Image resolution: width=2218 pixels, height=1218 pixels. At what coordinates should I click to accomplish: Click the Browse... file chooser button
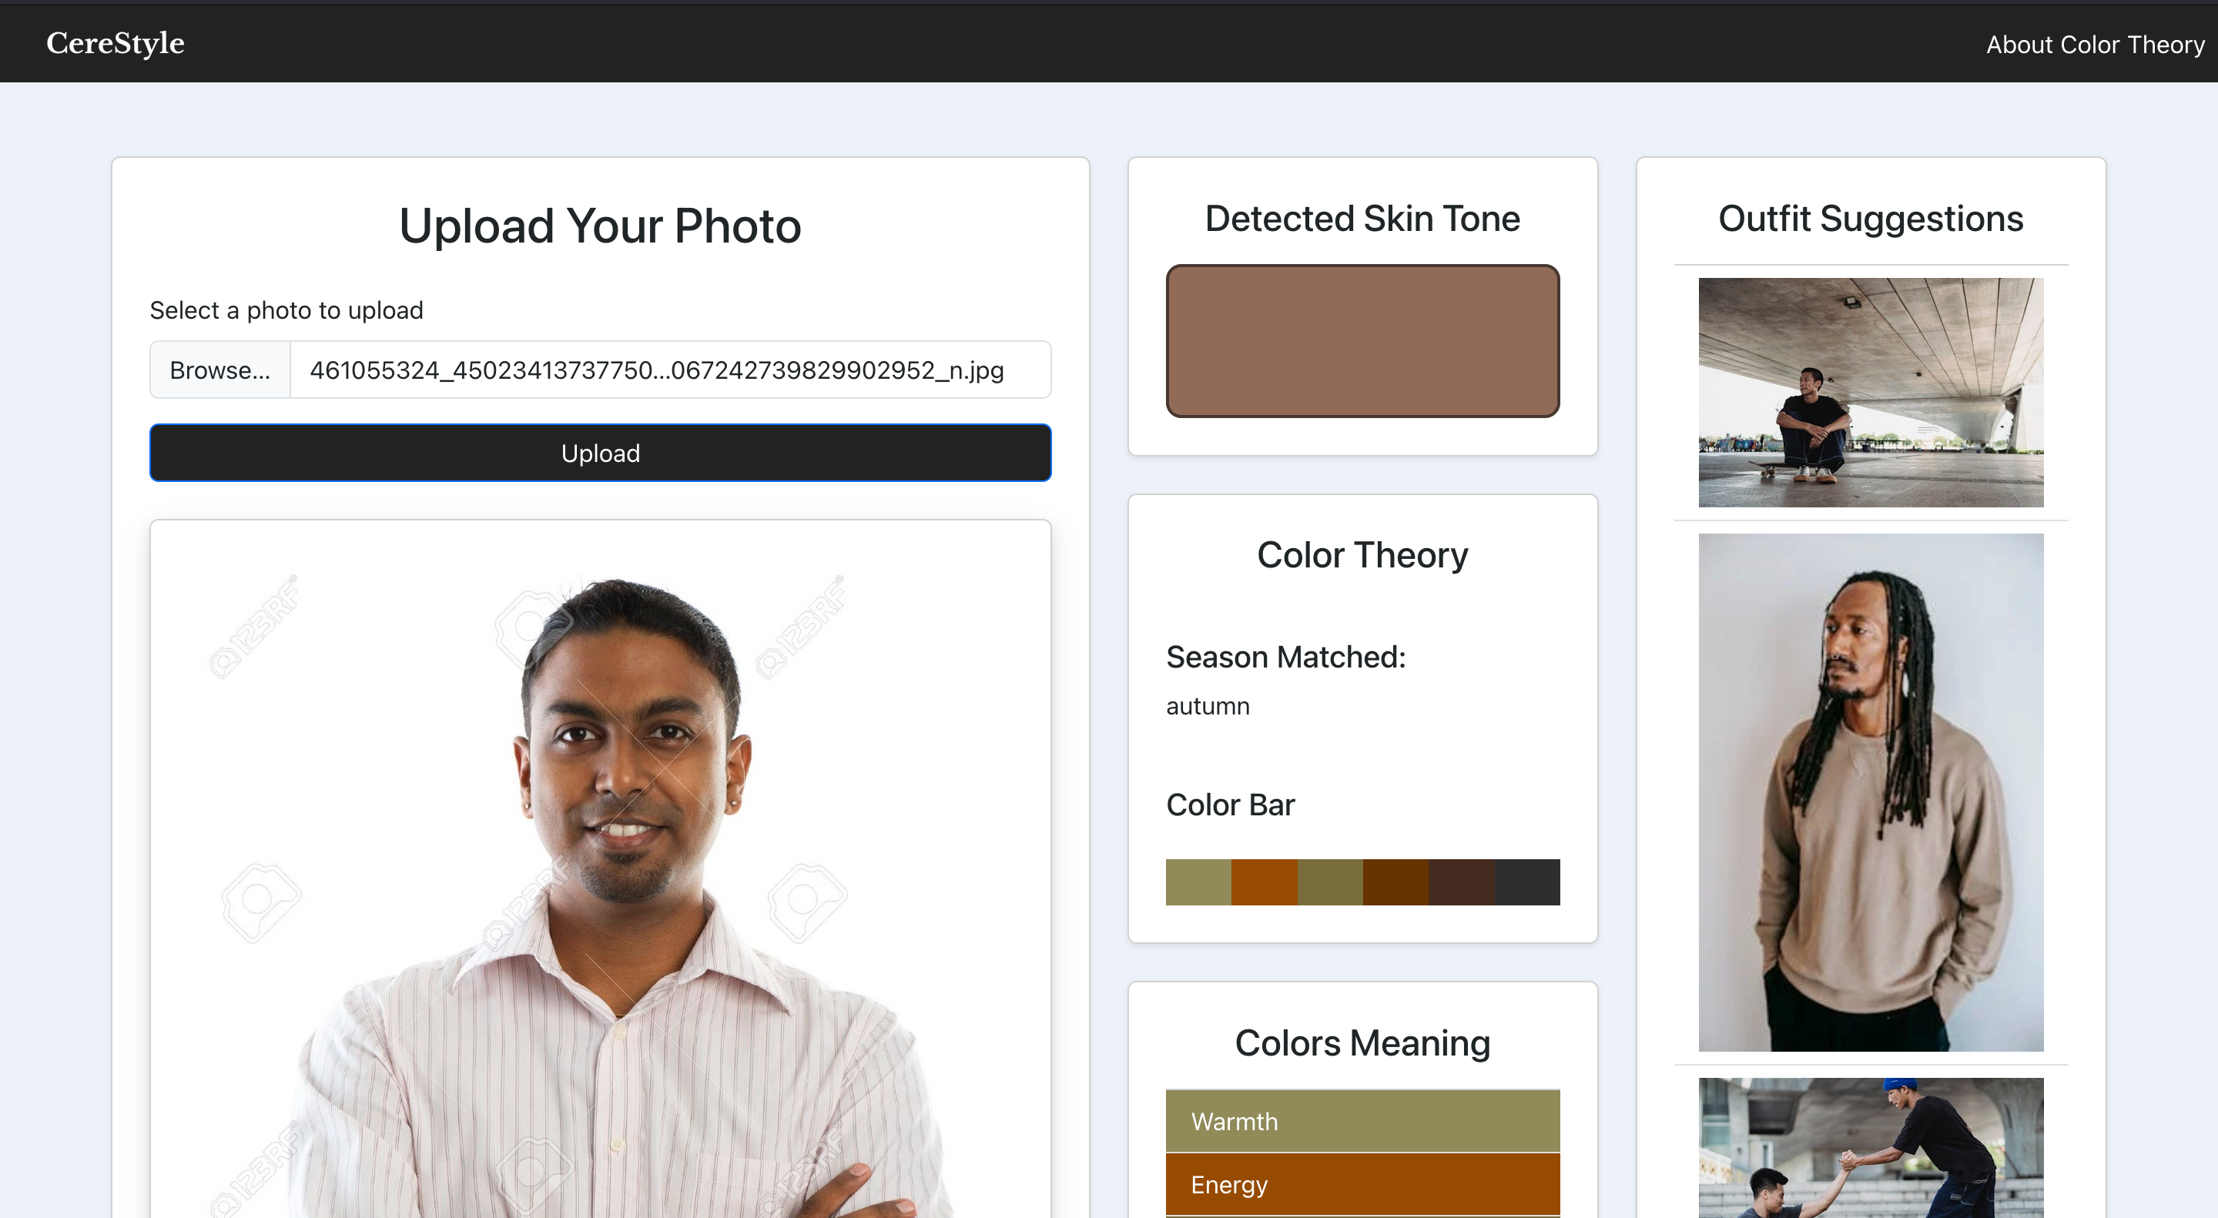[219, 370]
